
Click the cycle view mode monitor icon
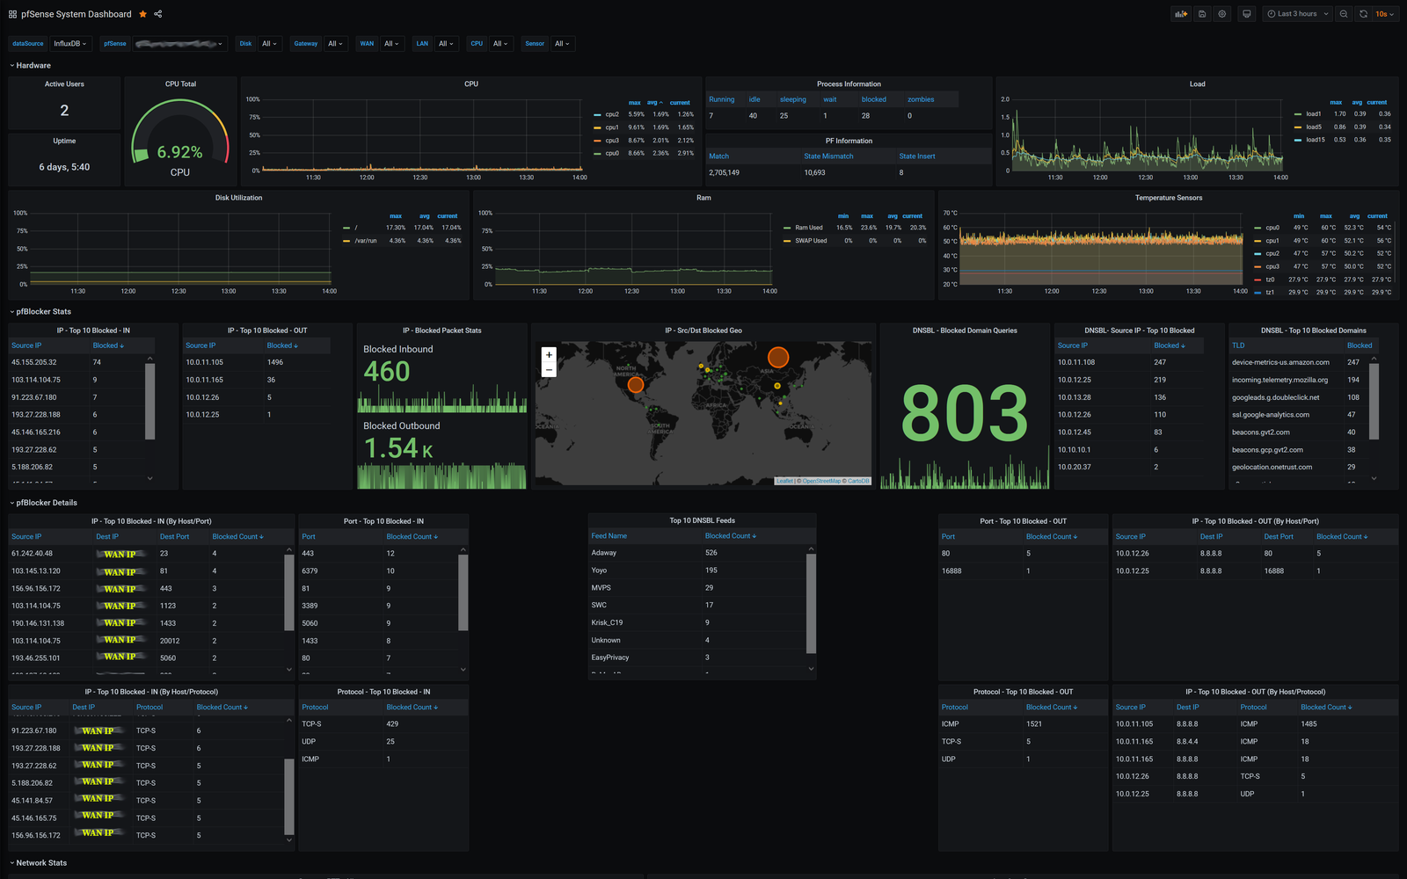click(x=1247, y=14)
